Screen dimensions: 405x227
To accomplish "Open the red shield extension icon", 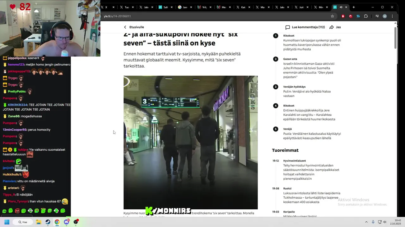I will pos(343,16).
